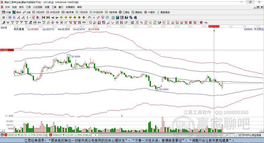Open the 江恩轮 Gann wheel
264x143 pixels.
click(x=124, y=12)
